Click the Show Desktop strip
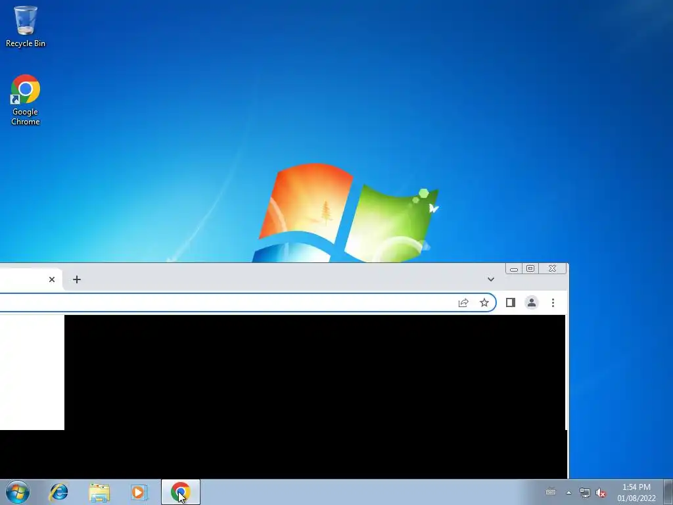This screenshot has width=673, height=505. coord(668,493)
